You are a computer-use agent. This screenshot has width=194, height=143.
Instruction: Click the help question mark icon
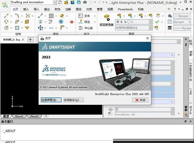coord(175,9)
